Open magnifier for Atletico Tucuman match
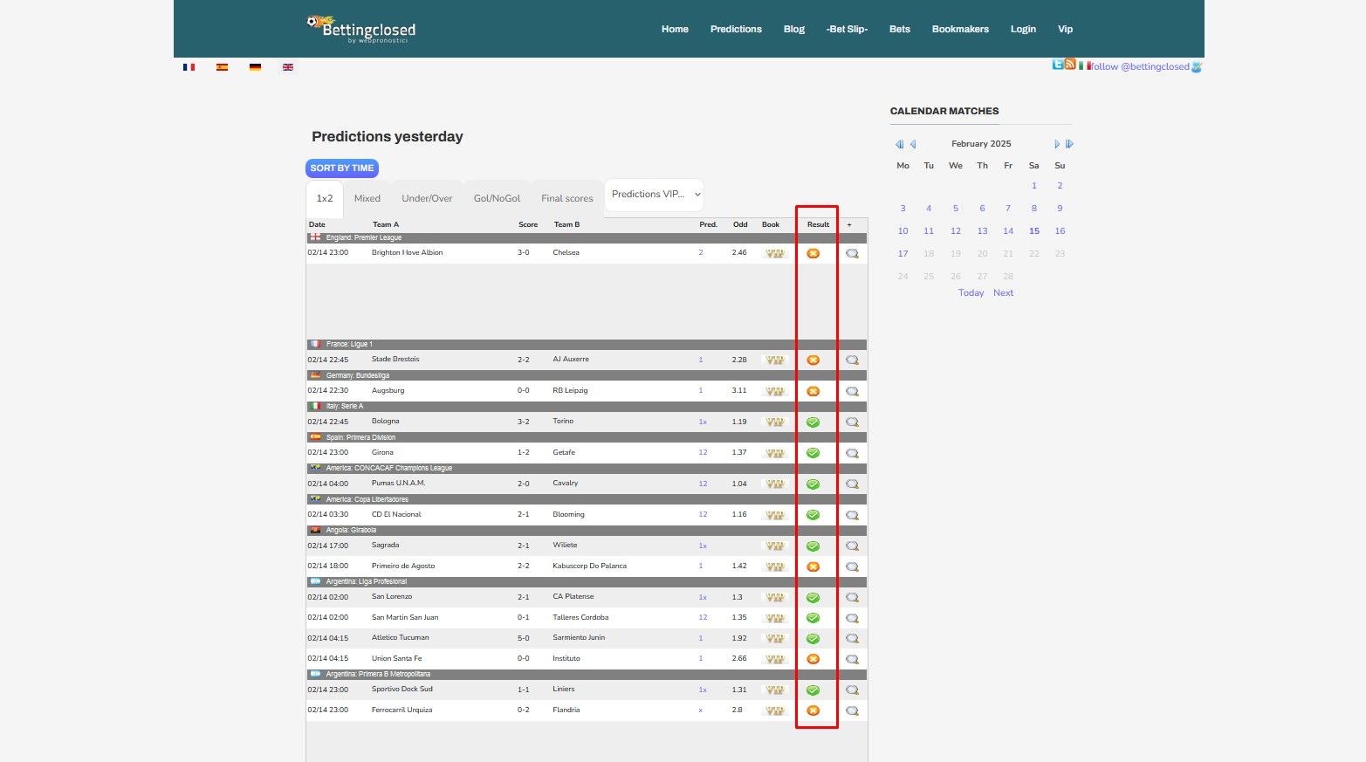The height and width of the screenshot is (762, 1366). (852, 638)
